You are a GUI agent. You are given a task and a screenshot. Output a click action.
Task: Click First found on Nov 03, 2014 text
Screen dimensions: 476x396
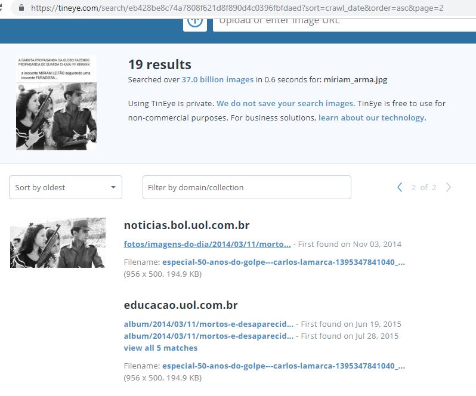tap(350, 244)
